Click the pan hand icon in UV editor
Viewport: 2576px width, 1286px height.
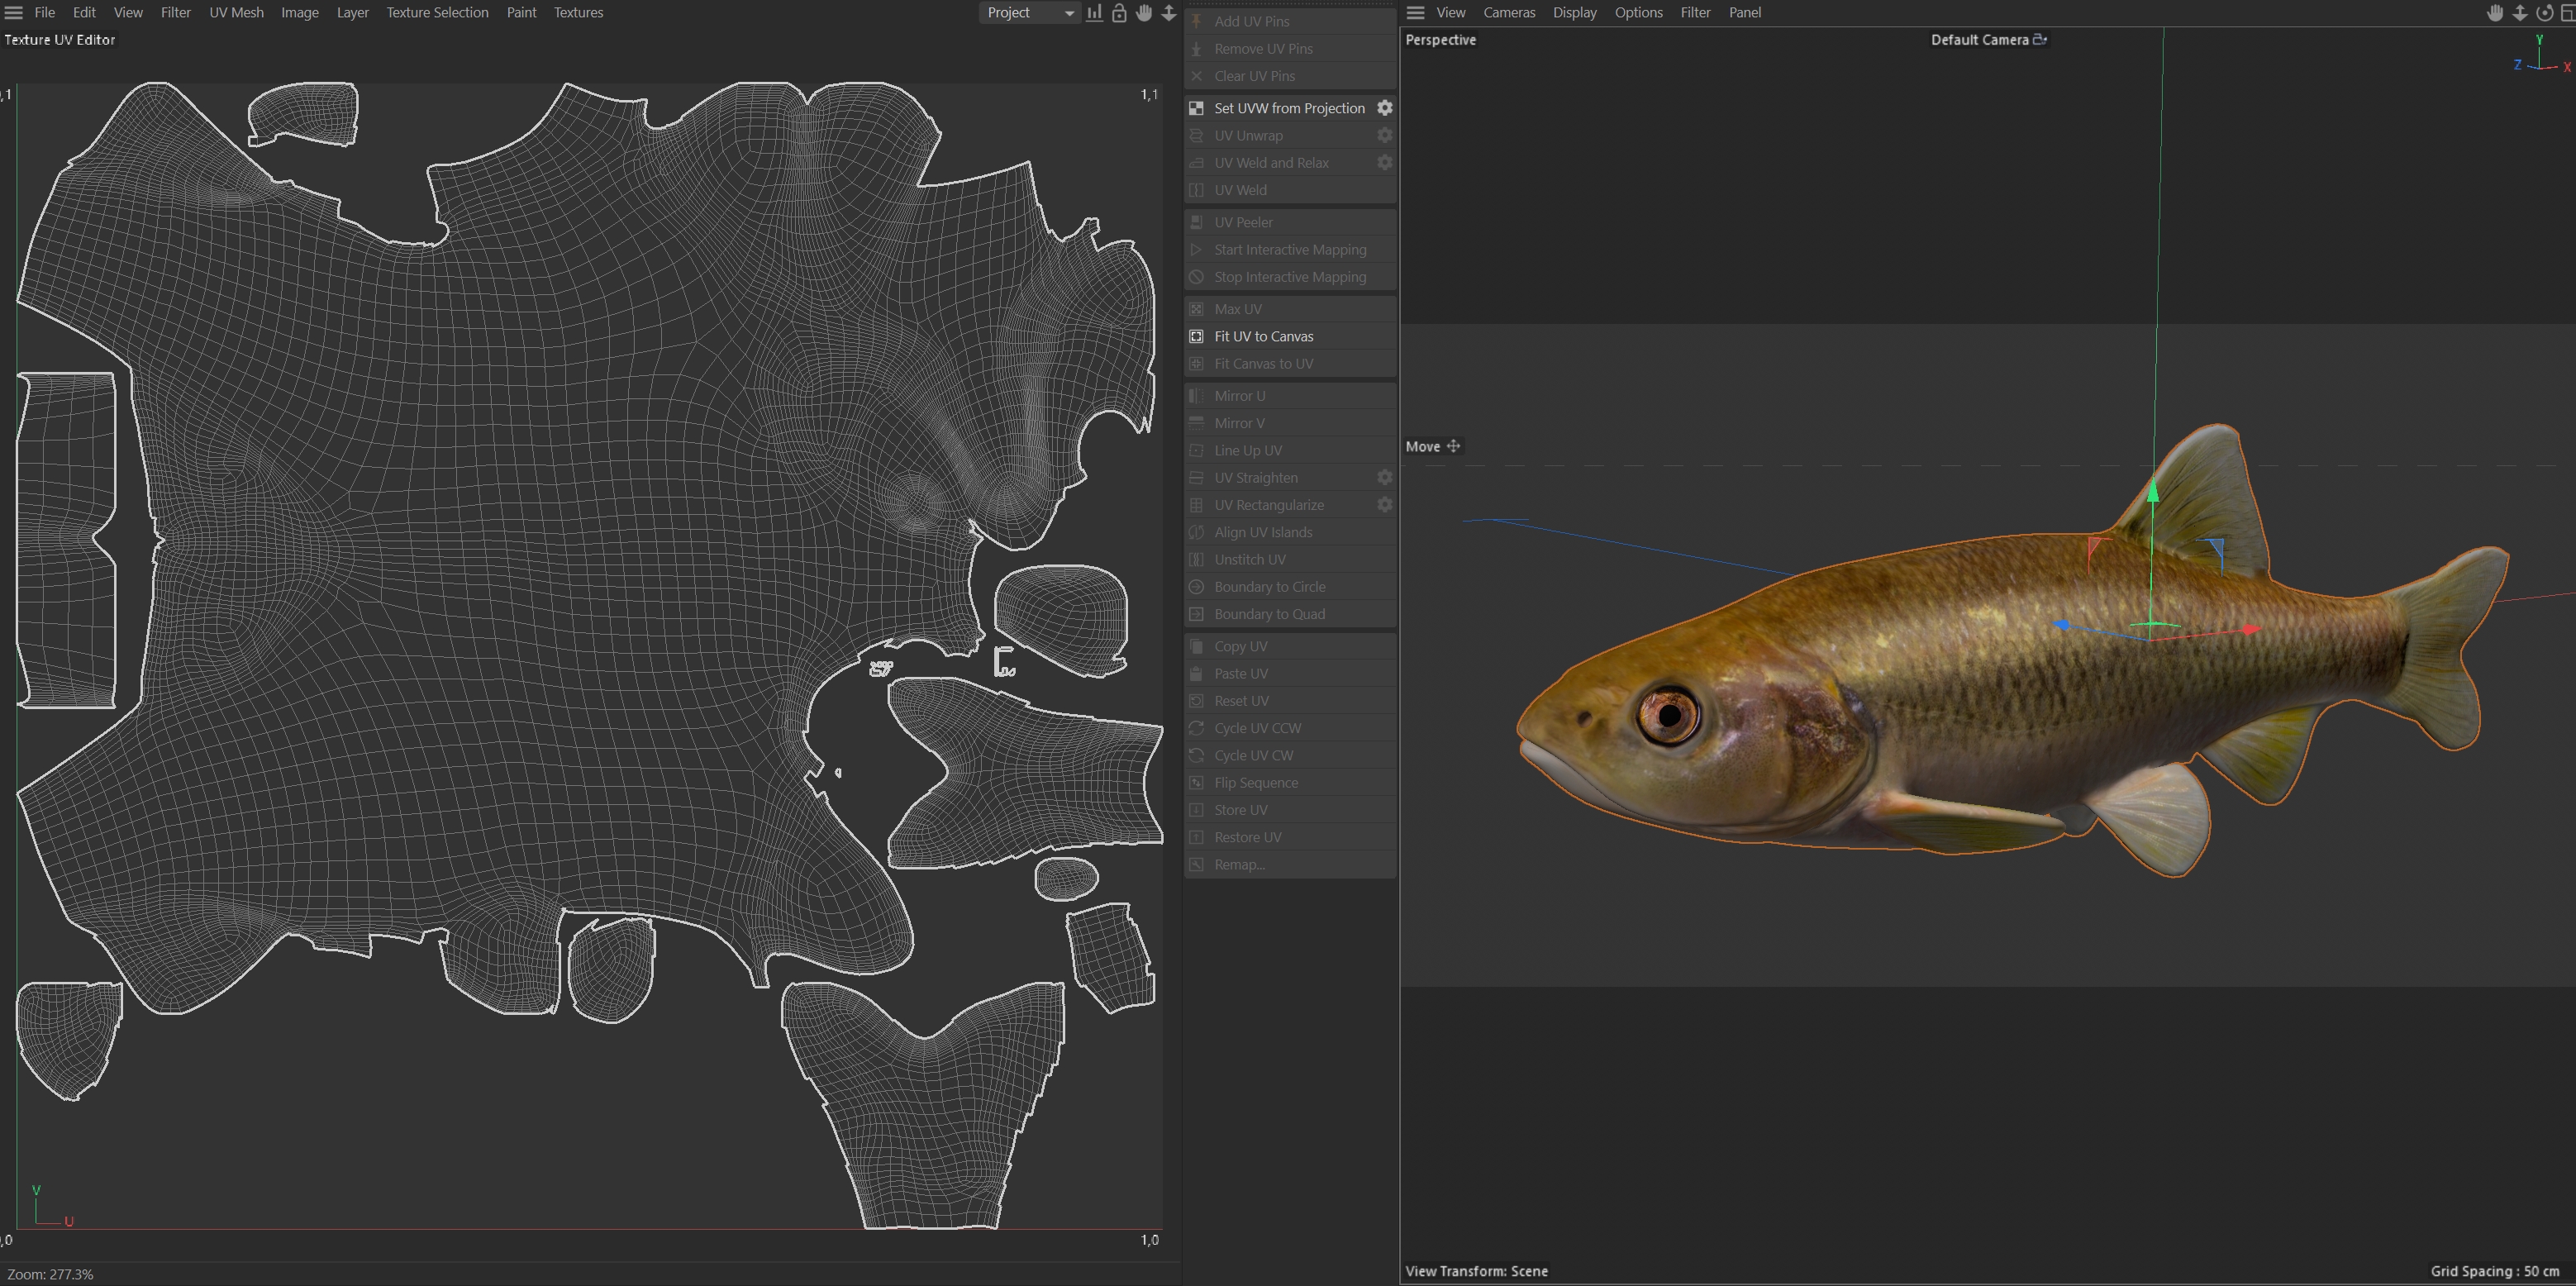[x=1144, y=13]
